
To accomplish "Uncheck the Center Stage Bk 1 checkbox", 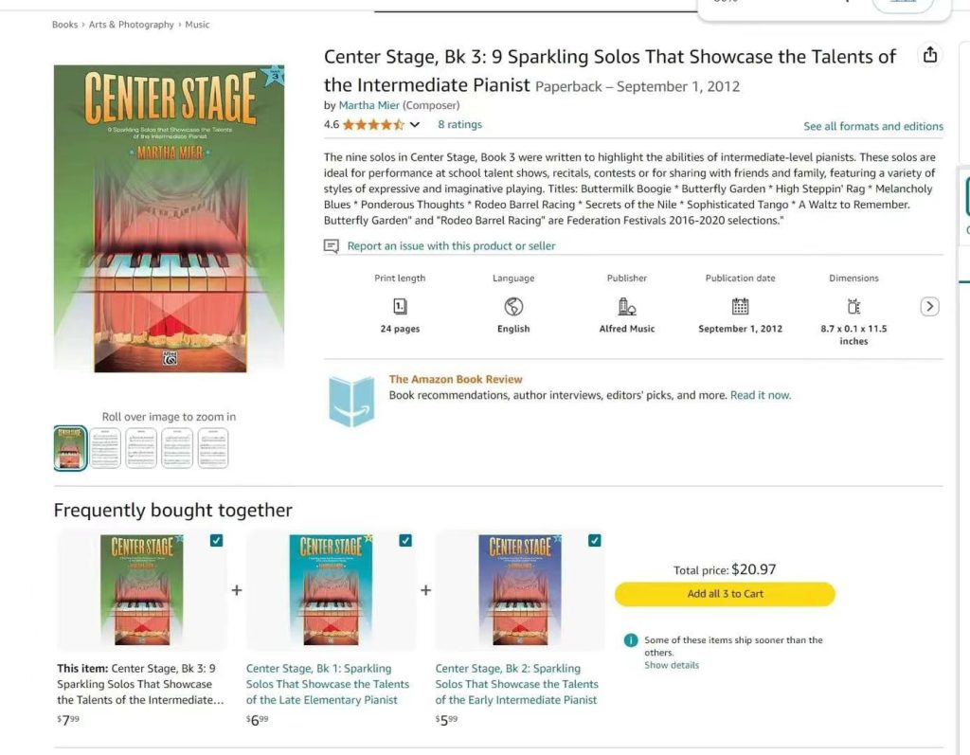I will [405, 540].
